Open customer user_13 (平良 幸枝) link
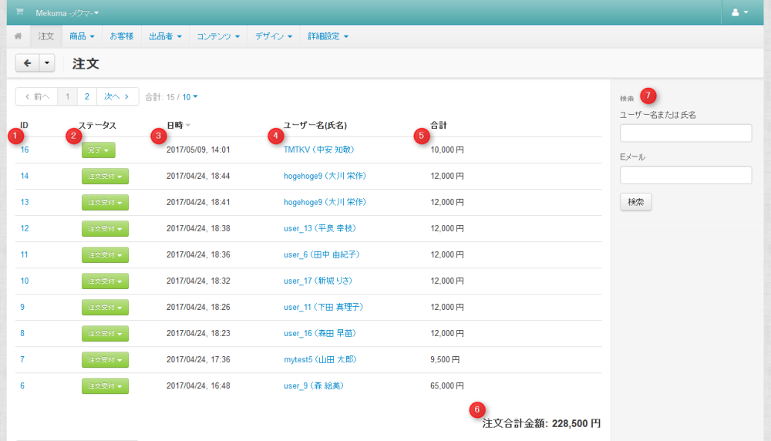The image size is (771, 441). point(320,228)
